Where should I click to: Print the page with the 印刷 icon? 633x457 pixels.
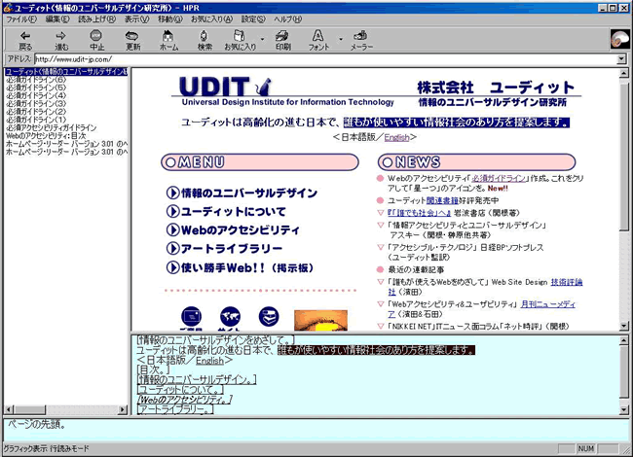point(282,41)
